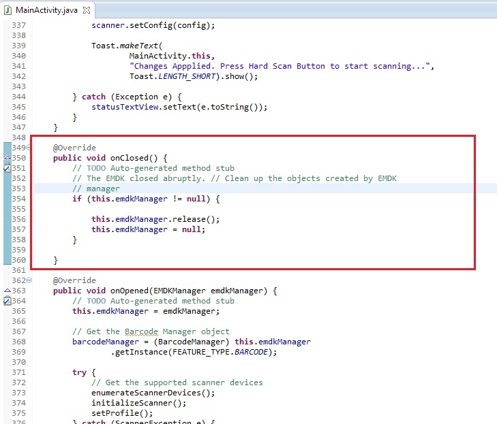Viewport: 497px width, 424px height.
Task: Click the TODO task marker at line 364
Action: click(7, 301)
